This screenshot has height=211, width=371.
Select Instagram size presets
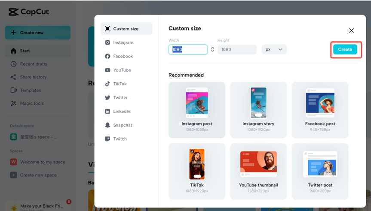(x=126, y=42)
